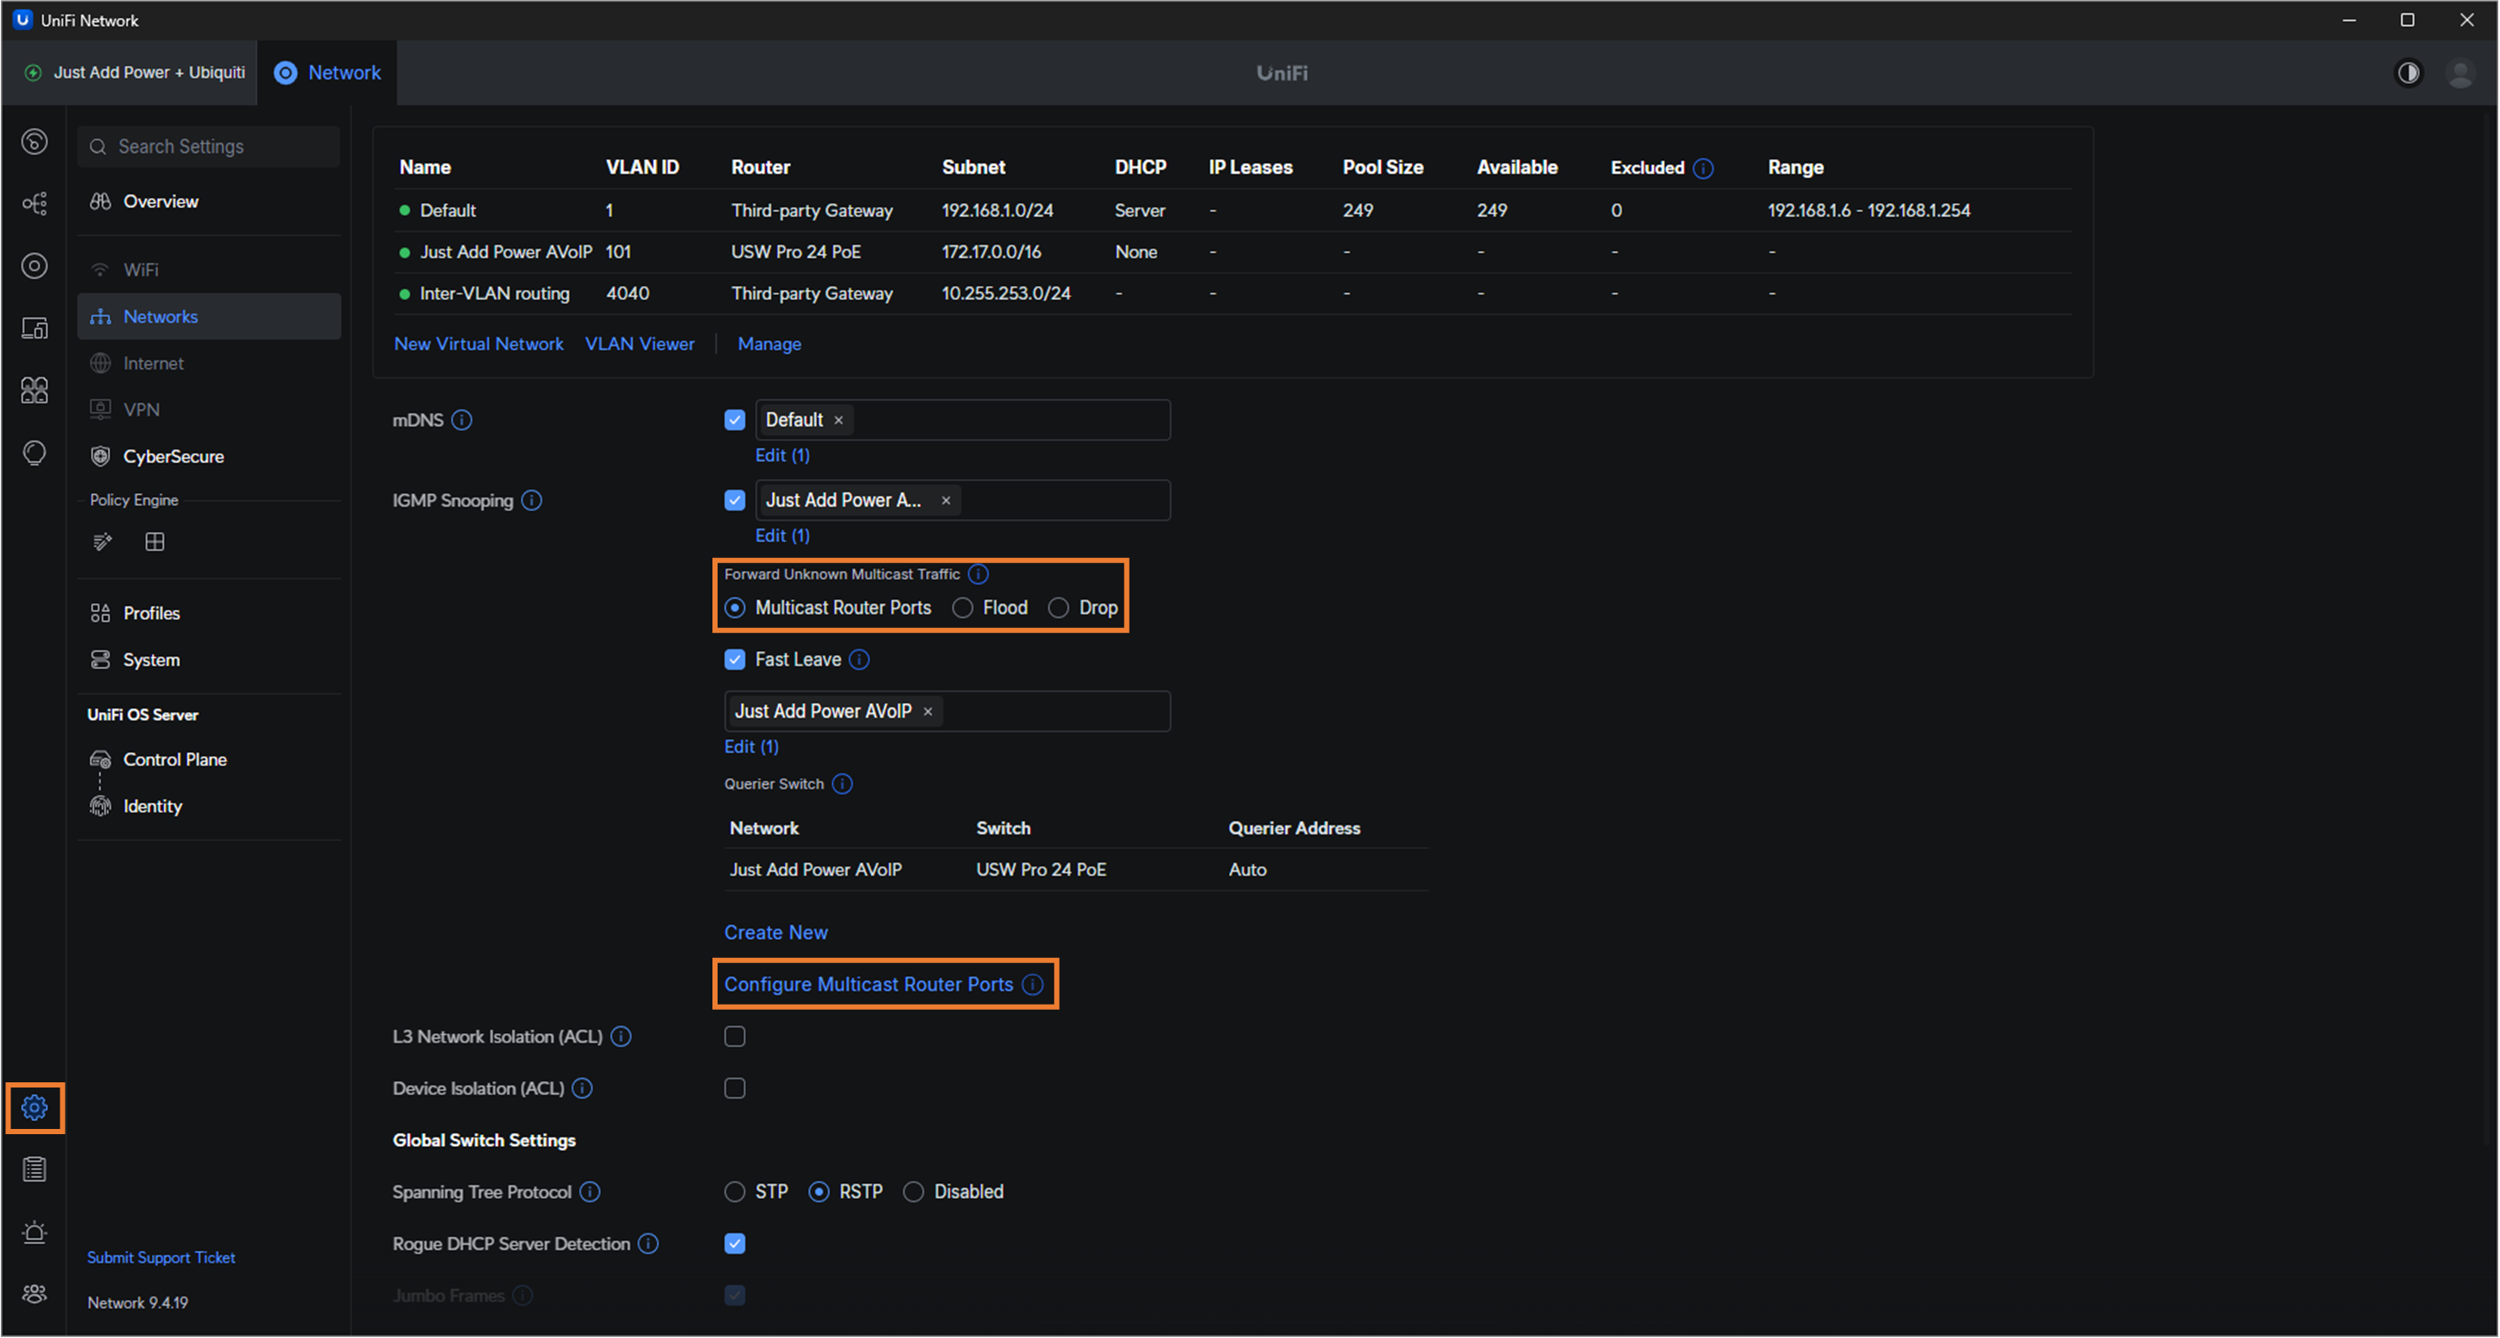Open the user account avatar icon

[2459, 73]
